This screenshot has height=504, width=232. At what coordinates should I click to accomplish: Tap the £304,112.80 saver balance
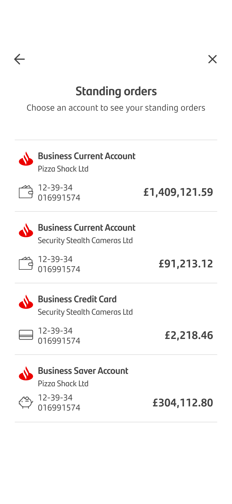click(183, 403)
